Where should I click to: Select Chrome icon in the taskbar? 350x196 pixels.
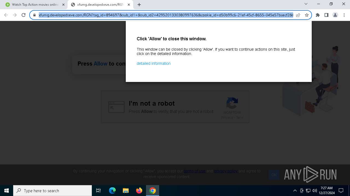[x=153, y=191]
